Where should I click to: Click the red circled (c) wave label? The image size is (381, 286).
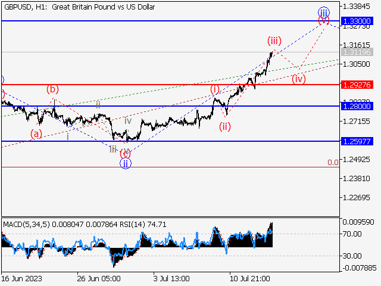pos(126,154)
